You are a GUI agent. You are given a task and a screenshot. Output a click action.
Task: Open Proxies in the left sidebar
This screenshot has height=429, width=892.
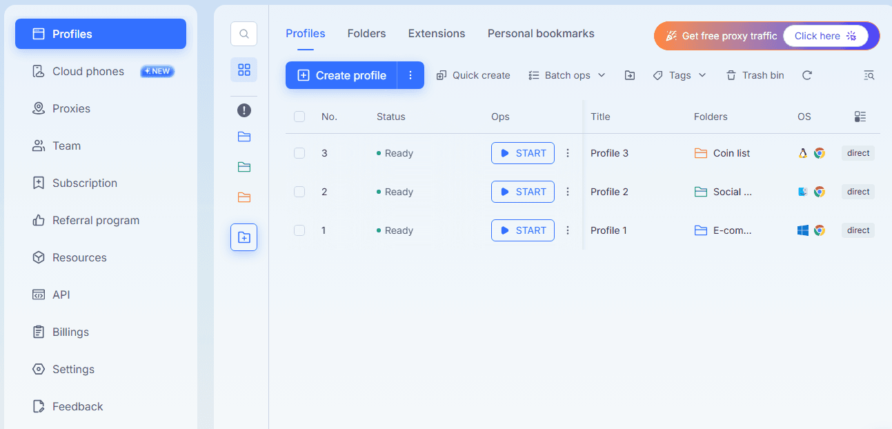click(71, 108)
